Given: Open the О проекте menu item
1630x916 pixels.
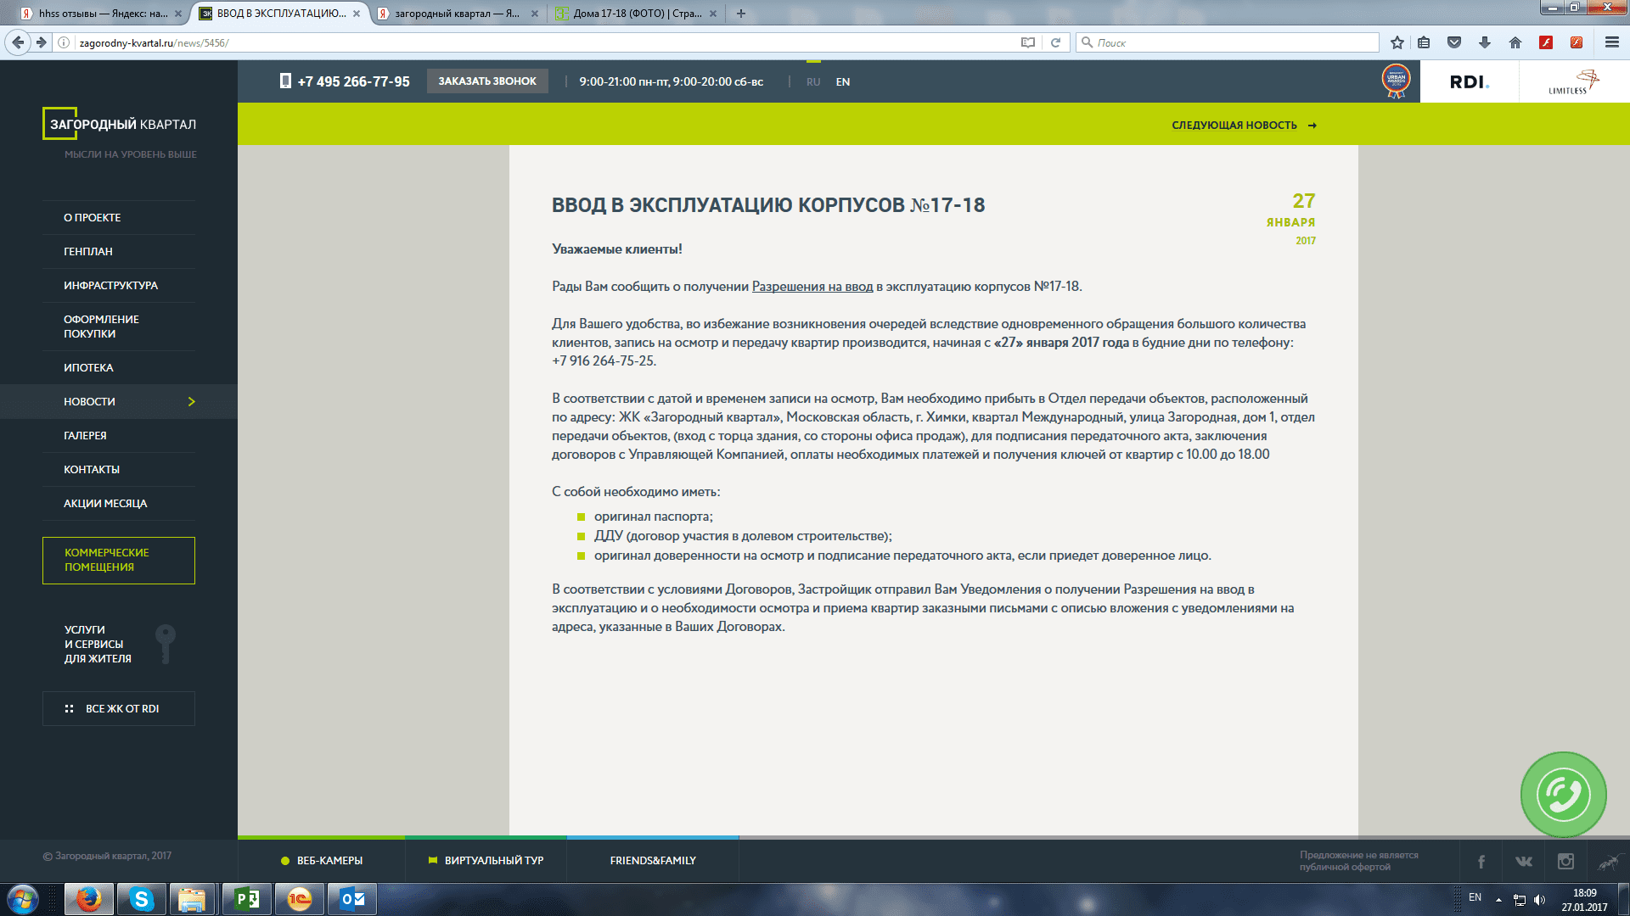Looking at the screenshot, I should 92,218.
